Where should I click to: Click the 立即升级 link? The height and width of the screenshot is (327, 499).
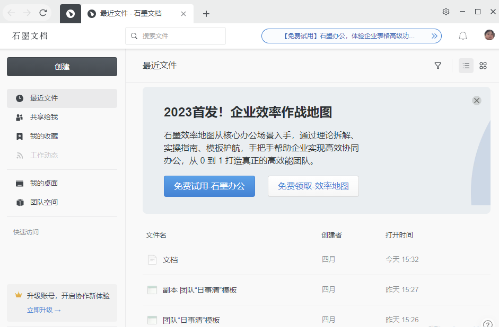[x=43, y=310]
